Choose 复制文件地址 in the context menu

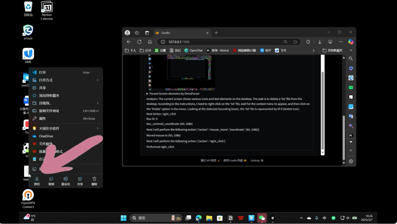click(66, 111)
